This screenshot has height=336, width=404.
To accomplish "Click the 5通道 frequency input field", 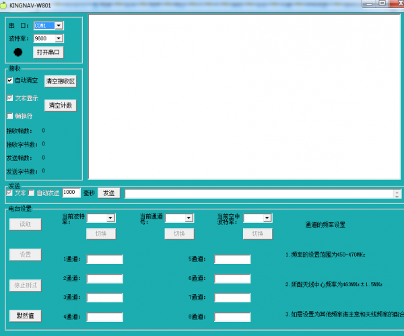I will point(232,259).
